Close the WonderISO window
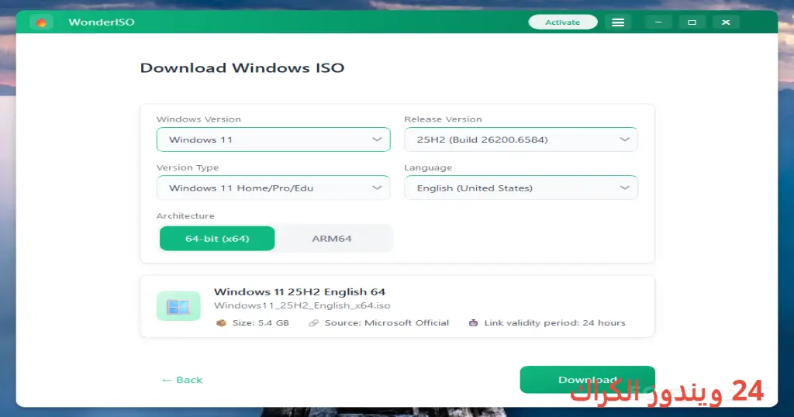The width and height of the screenshot is (794, 417). (x=726, y=22)
